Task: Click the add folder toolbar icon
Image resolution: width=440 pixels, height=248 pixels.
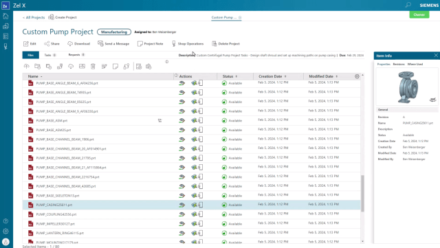Action: pos(37,66)
